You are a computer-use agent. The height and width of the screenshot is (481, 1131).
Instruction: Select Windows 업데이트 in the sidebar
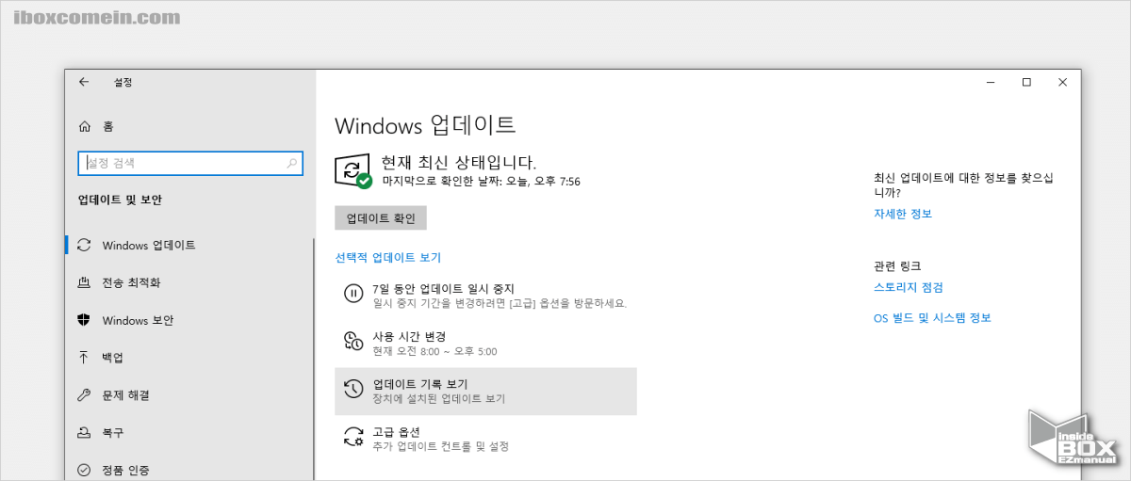tap(188, 245)
